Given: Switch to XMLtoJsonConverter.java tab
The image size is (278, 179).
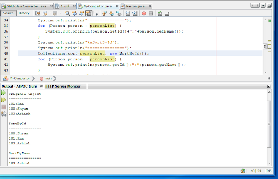Looking at the screenshot, I should click(x=26, y=6).
